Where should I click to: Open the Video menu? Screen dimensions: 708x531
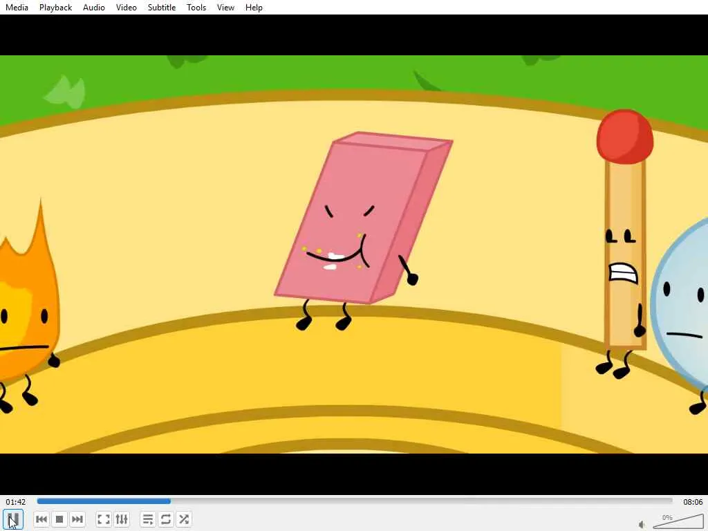pyautogui.click(x=126, y=7)
